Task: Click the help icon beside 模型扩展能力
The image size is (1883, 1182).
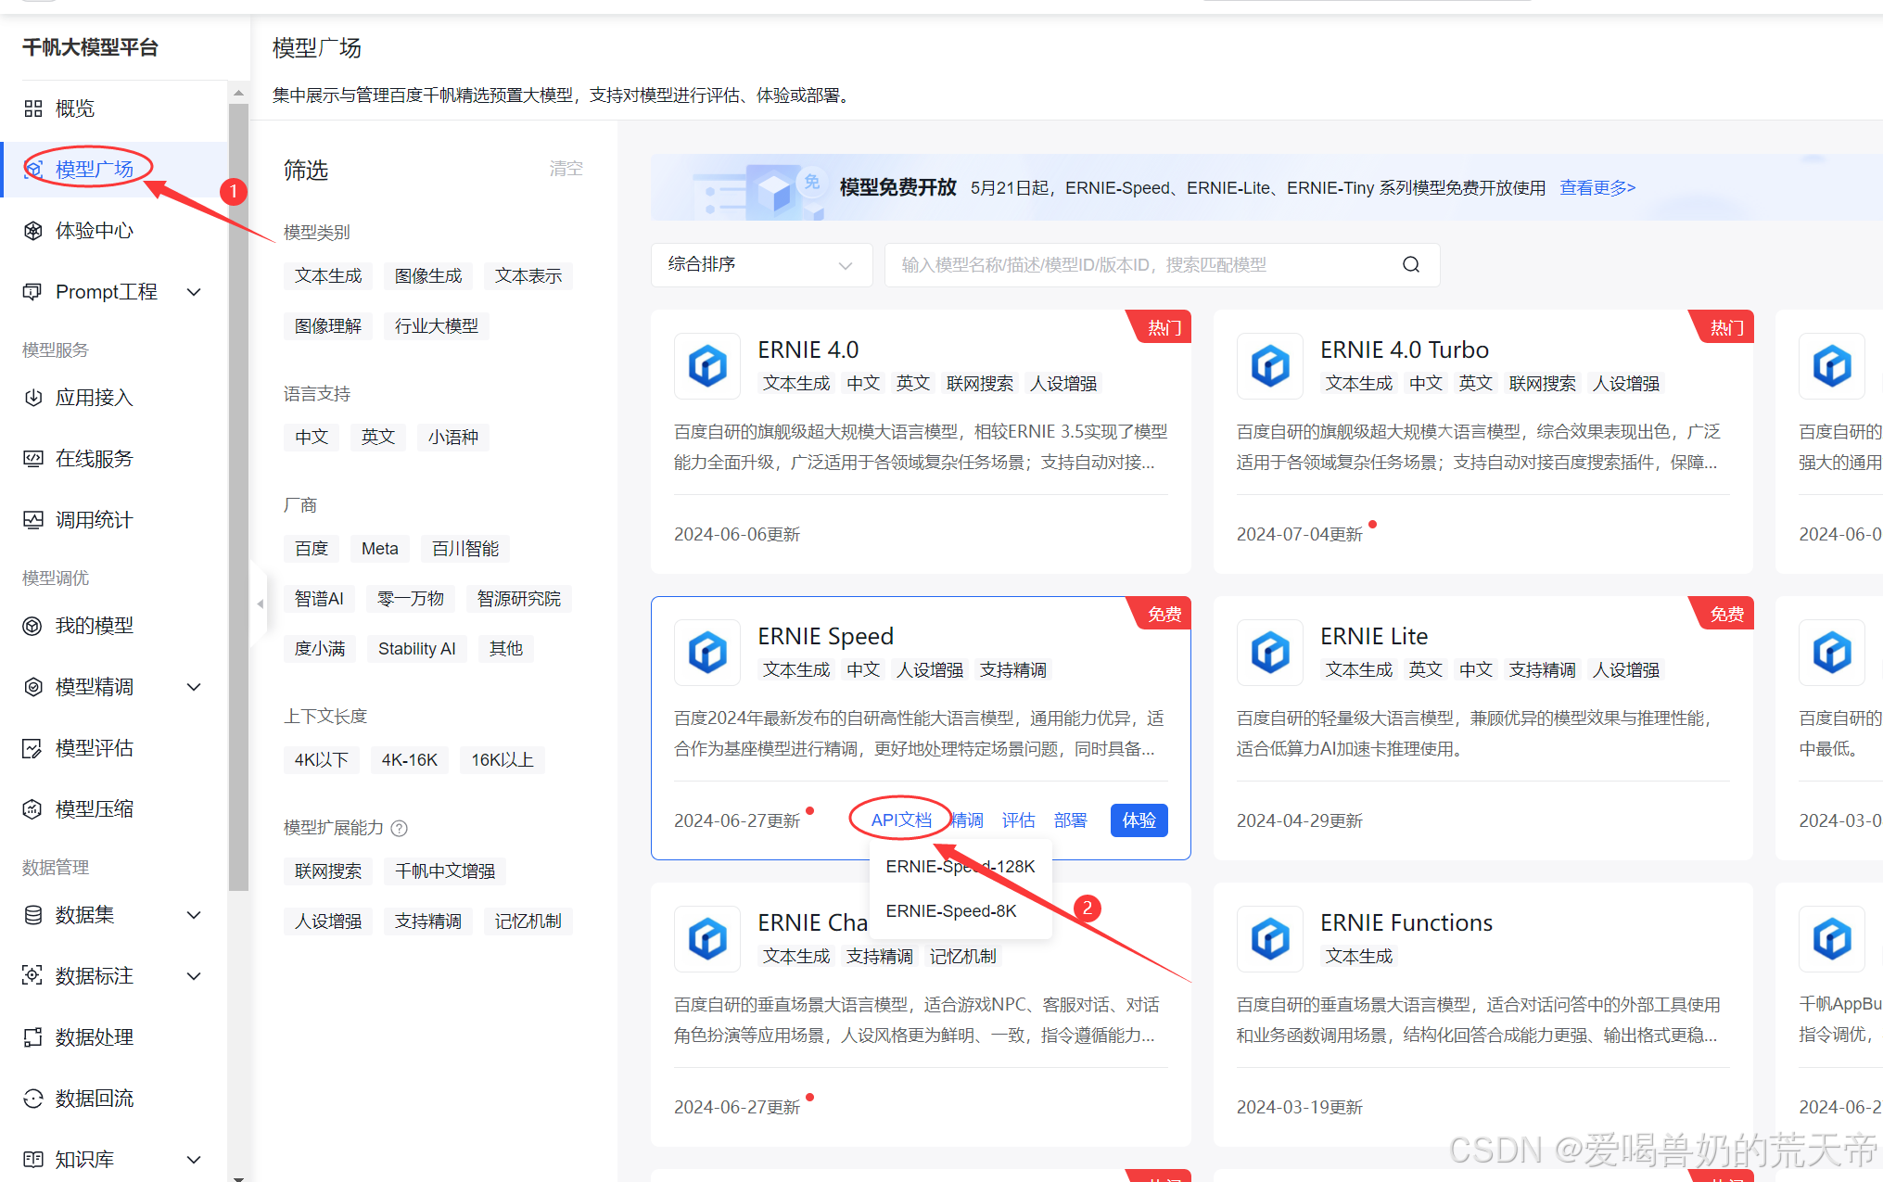Action: point(400,828)
